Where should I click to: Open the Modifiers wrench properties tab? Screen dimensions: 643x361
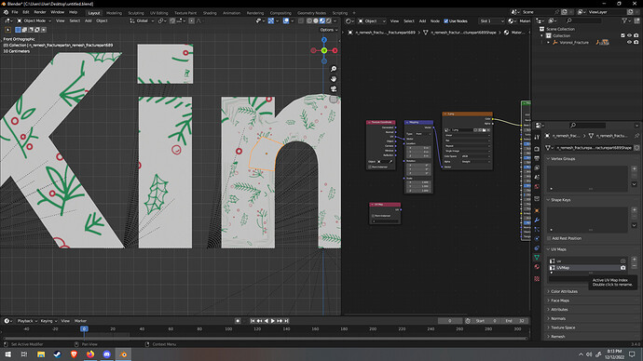[x=537, y=221]
